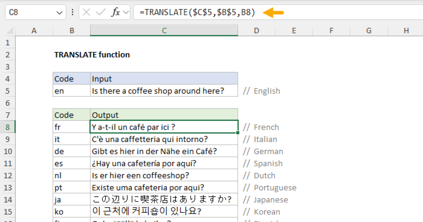Open the Name Box dropdown arrow
Image resolution: width=423 pixels, height=222 pixels.
[59, 12]
